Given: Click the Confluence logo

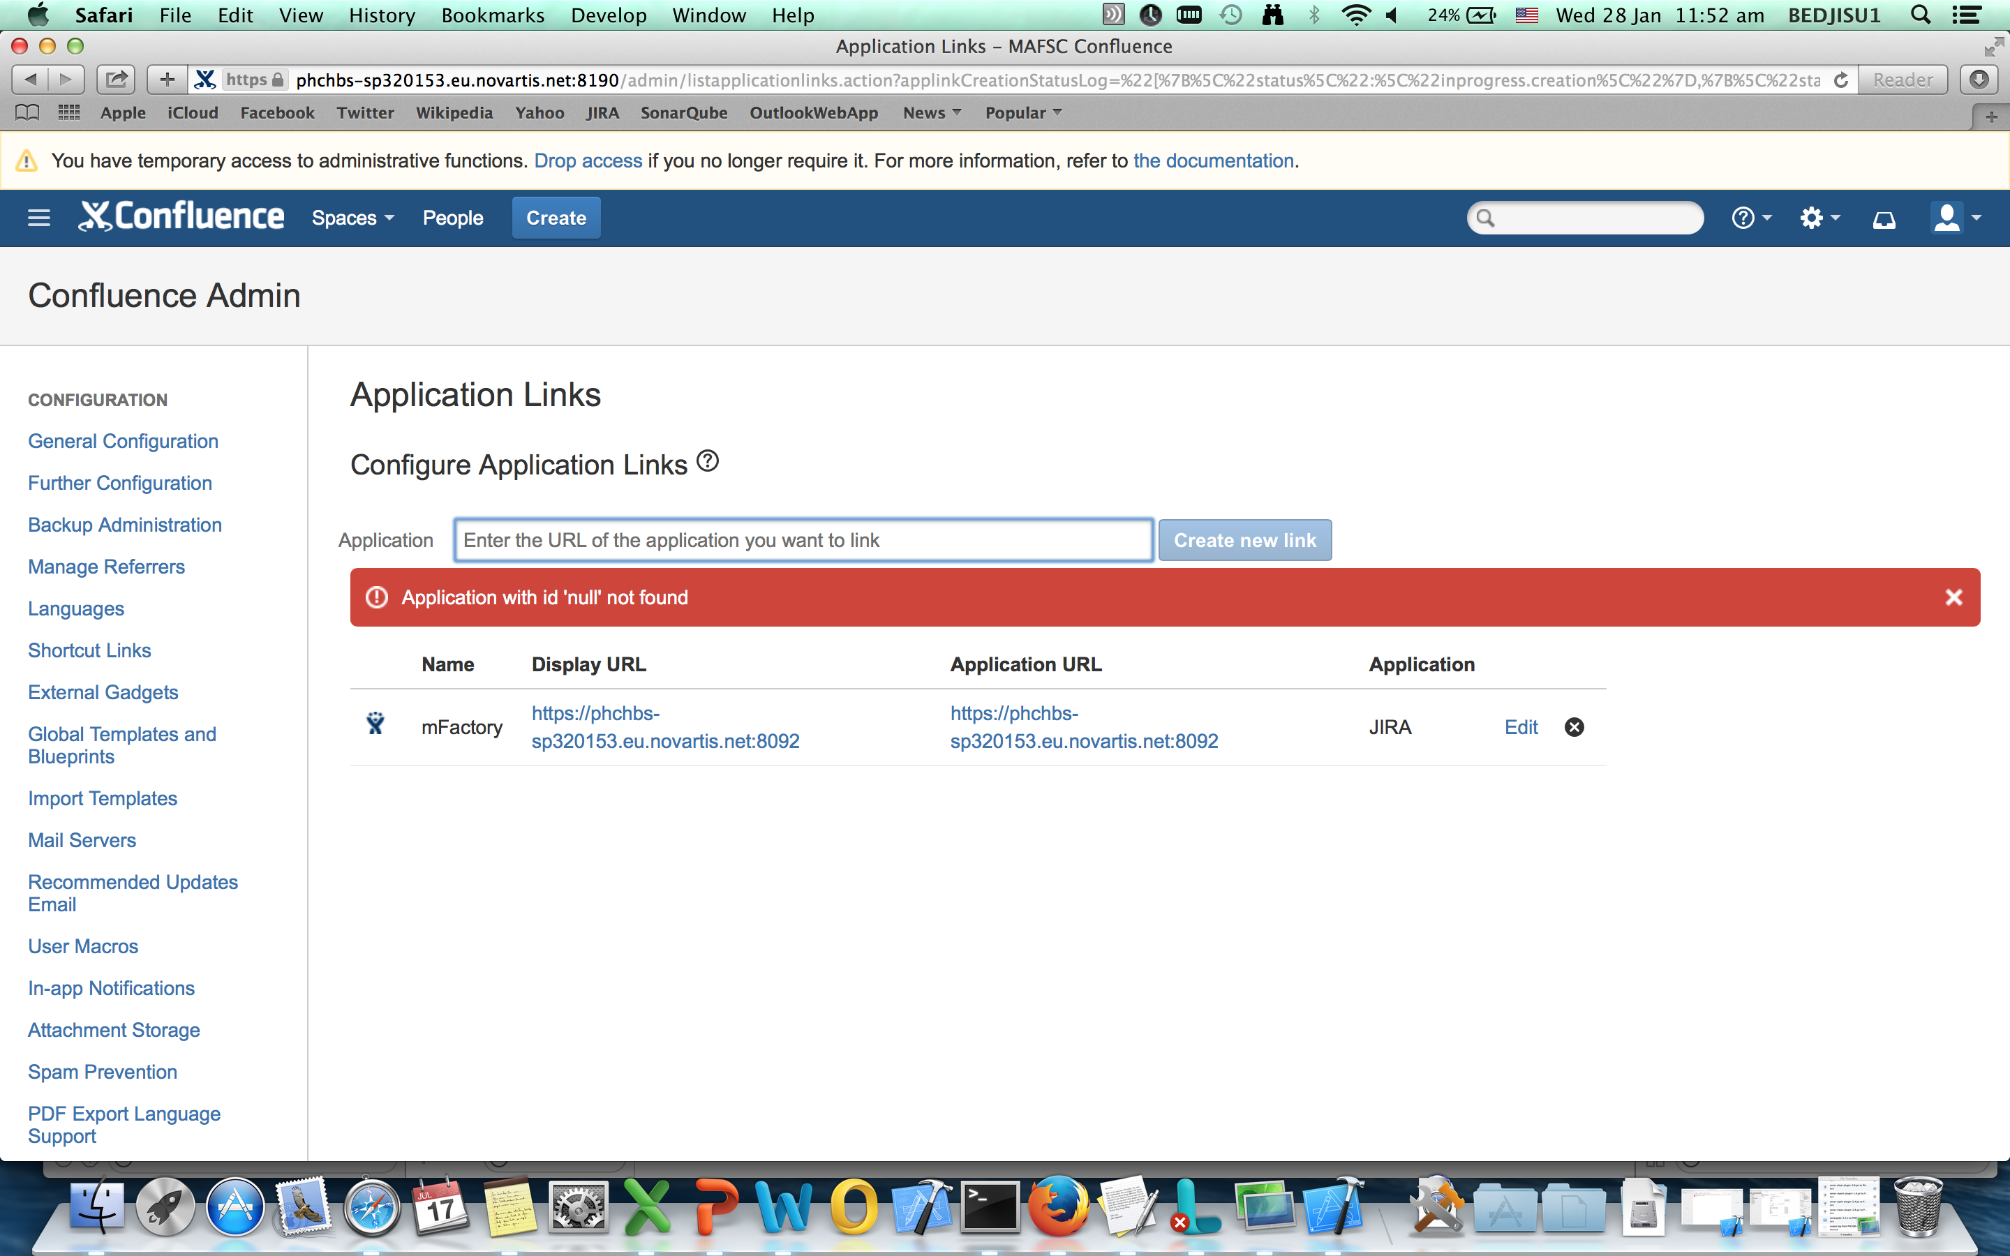Looking at the screenshot, I should click(x=181, y=217).
